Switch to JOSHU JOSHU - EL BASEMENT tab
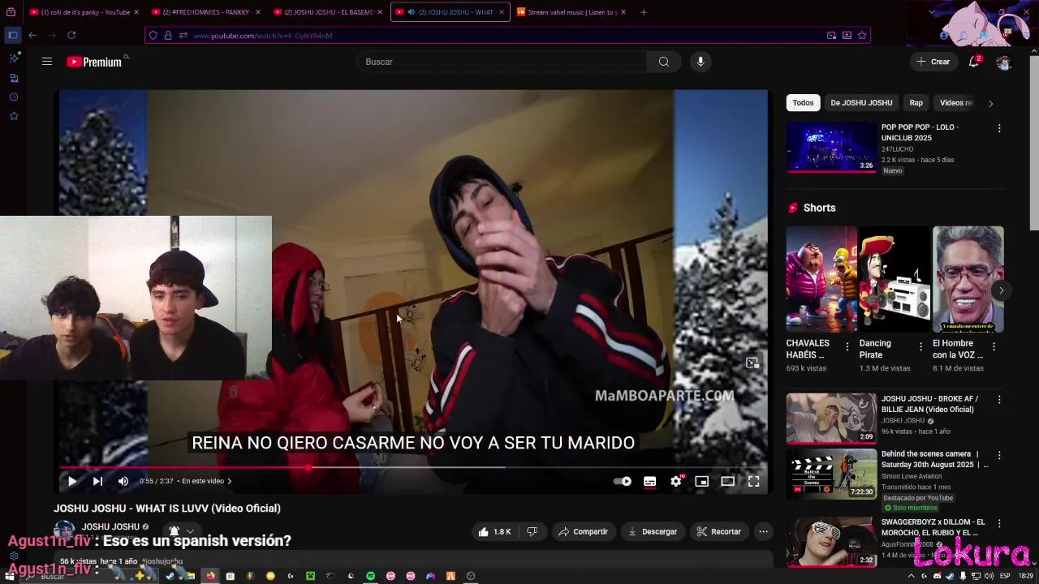Viewport: 1039px width, 584px height. click(328, 12)
